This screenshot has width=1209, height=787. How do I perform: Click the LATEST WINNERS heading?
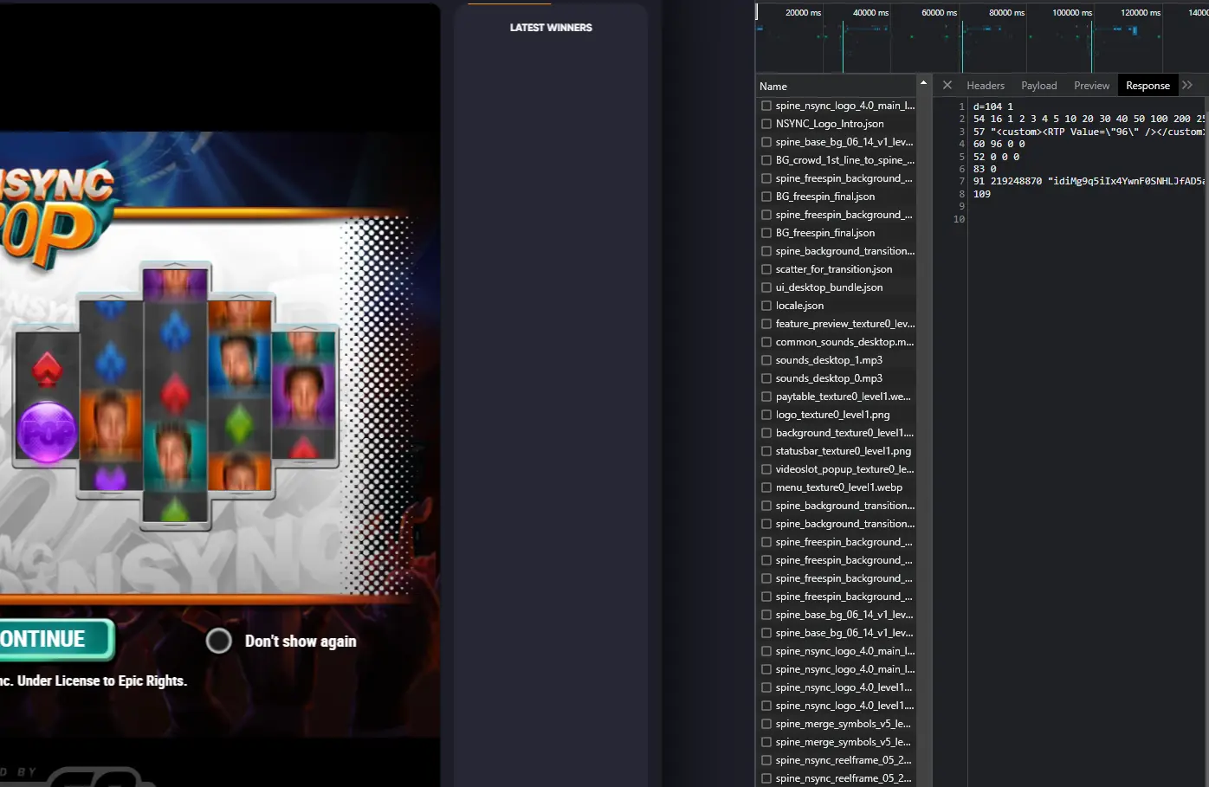[x=551, y=28]
